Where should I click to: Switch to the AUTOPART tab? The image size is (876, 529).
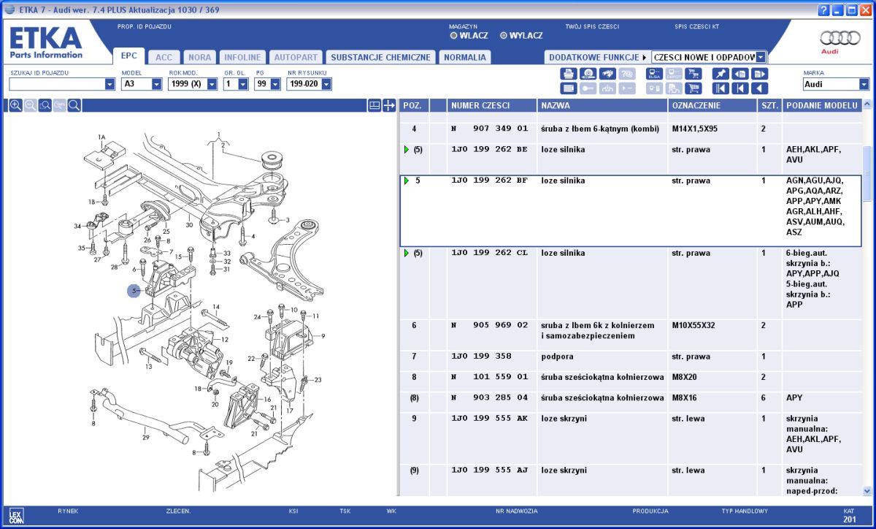coord(296,57)
